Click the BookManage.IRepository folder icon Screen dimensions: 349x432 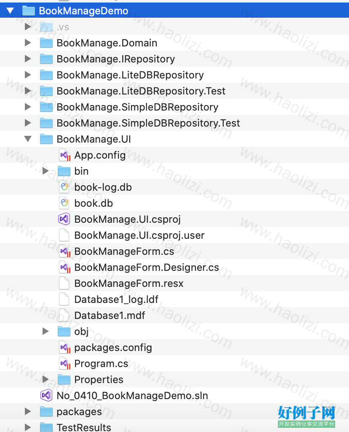click(x=46, y=59)
